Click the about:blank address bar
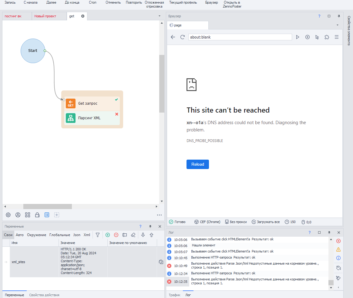353x298 pixels. pos(240,37)
